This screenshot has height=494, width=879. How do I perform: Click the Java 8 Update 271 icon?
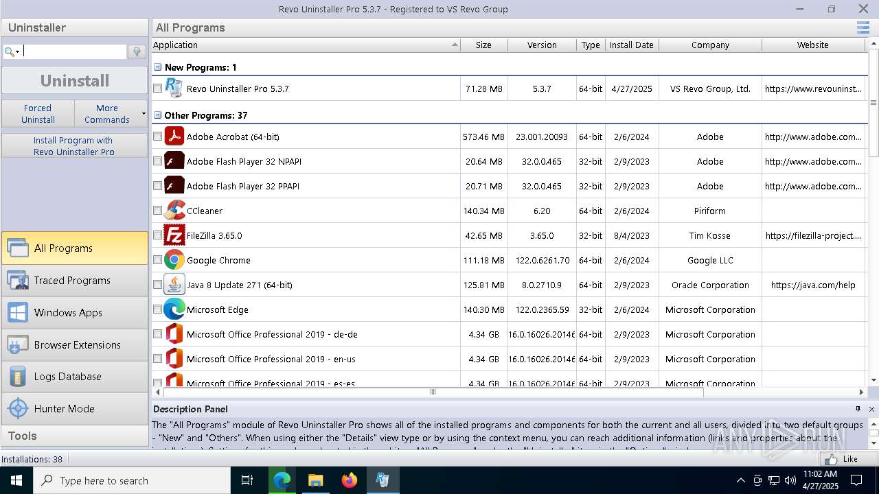click(x=174, y=284)
